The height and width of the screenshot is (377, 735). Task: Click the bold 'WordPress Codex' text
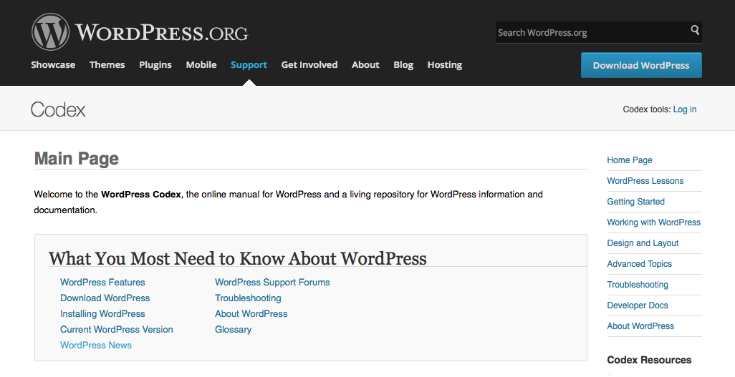click(141, 195)
